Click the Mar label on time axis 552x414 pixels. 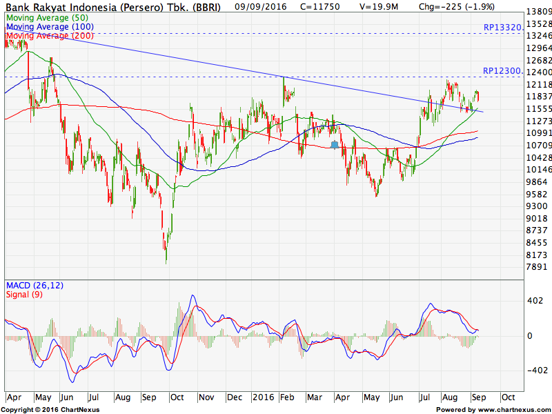(x=315, y=397)
